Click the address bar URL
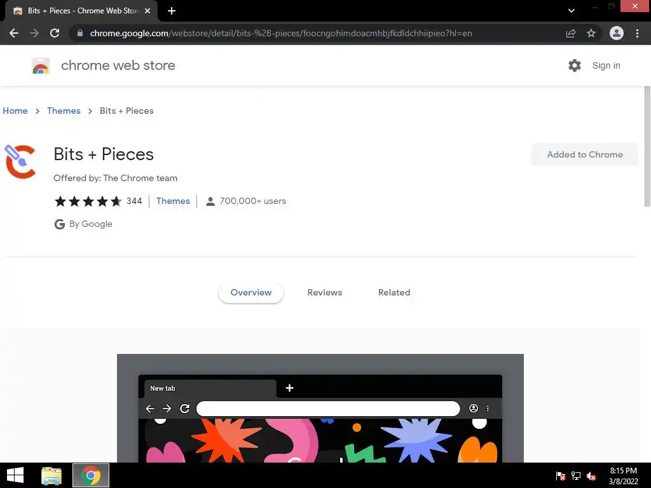 (281, 33)
